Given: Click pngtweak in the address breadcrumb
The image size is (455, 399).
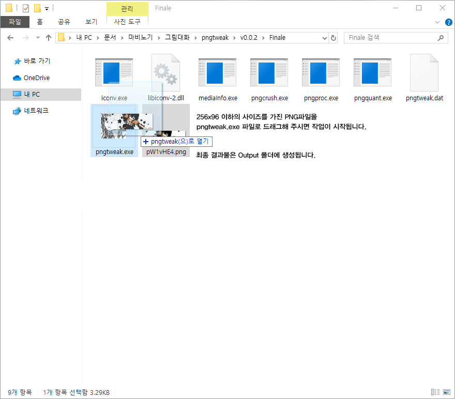Looking at the screenshot, I should click(x=215, y=38).
